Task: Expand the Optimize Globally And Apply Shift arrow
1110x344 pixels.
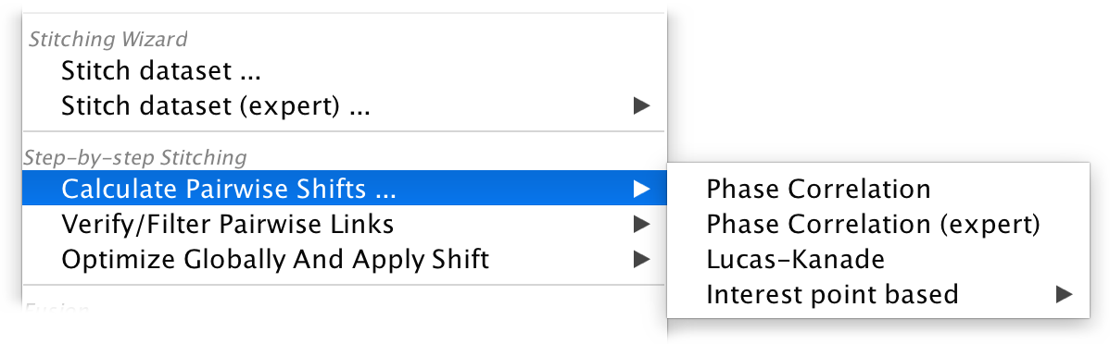Action: pos(641,260)
